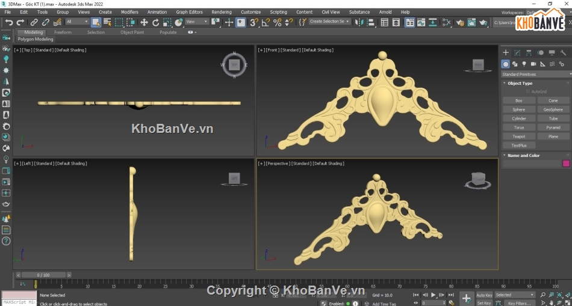Toggle the Layer Explorer
This screenshot has width=572, height=306.
pyautogui.click(x=396, y=22)
